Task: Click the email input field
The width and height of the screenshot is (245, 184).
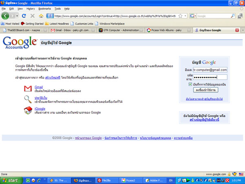Action: point(210,70)
